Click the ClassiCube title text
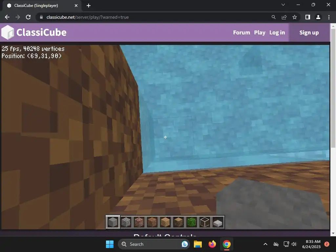 41,32
